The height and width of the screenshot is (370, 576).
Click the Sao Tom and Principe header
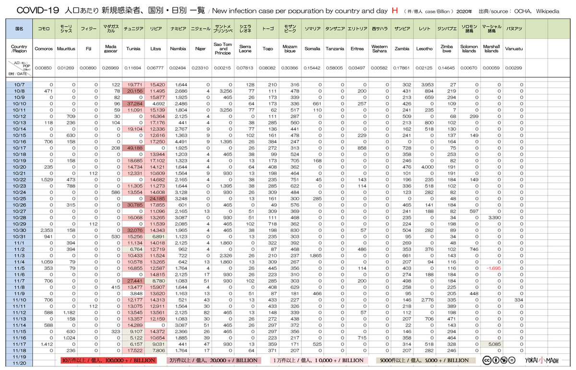223,49
